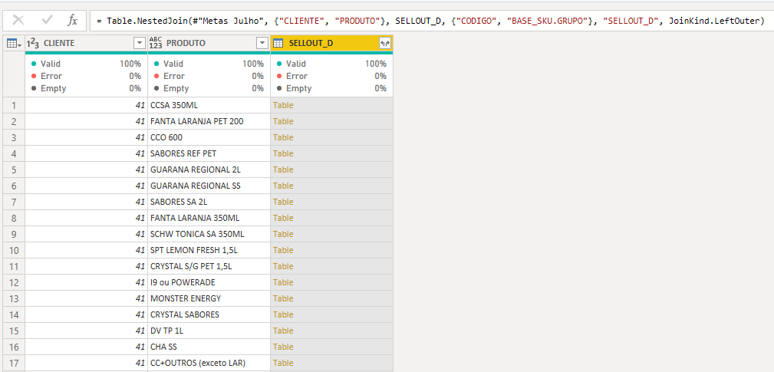Click into the formula bar text
774x372 pixels.
pyautogui.click(x=431, y=21)
